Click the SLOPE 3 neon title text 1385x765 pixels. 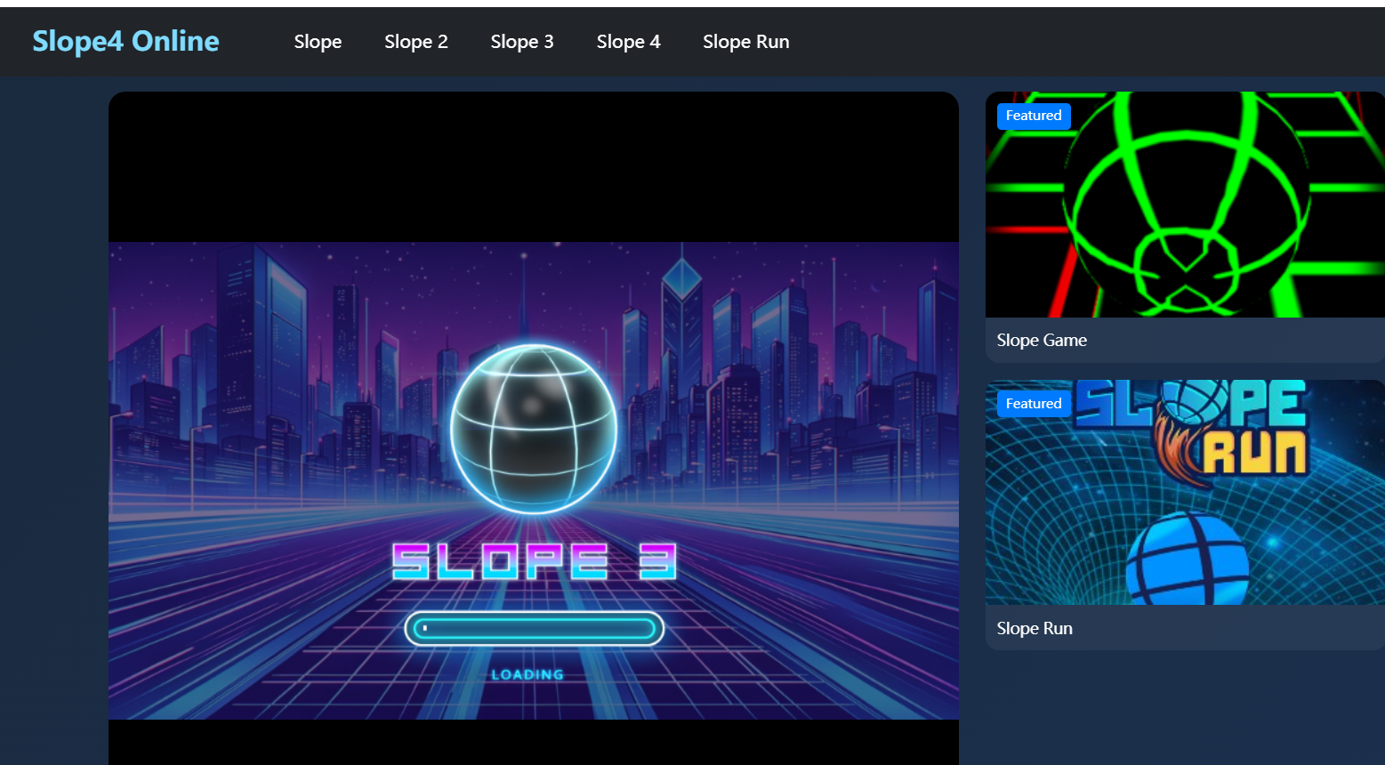coord(534,562)
